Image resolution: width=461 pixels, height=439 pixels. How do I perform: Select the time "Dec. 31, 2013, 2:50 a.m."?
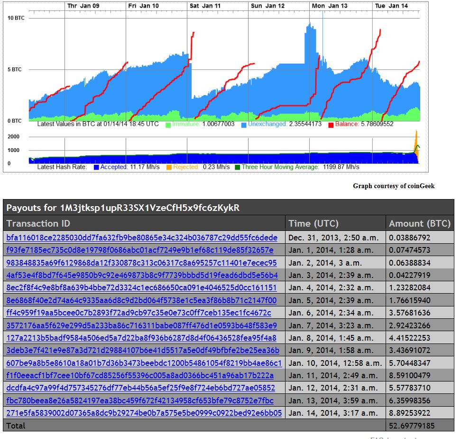(334, 238)
